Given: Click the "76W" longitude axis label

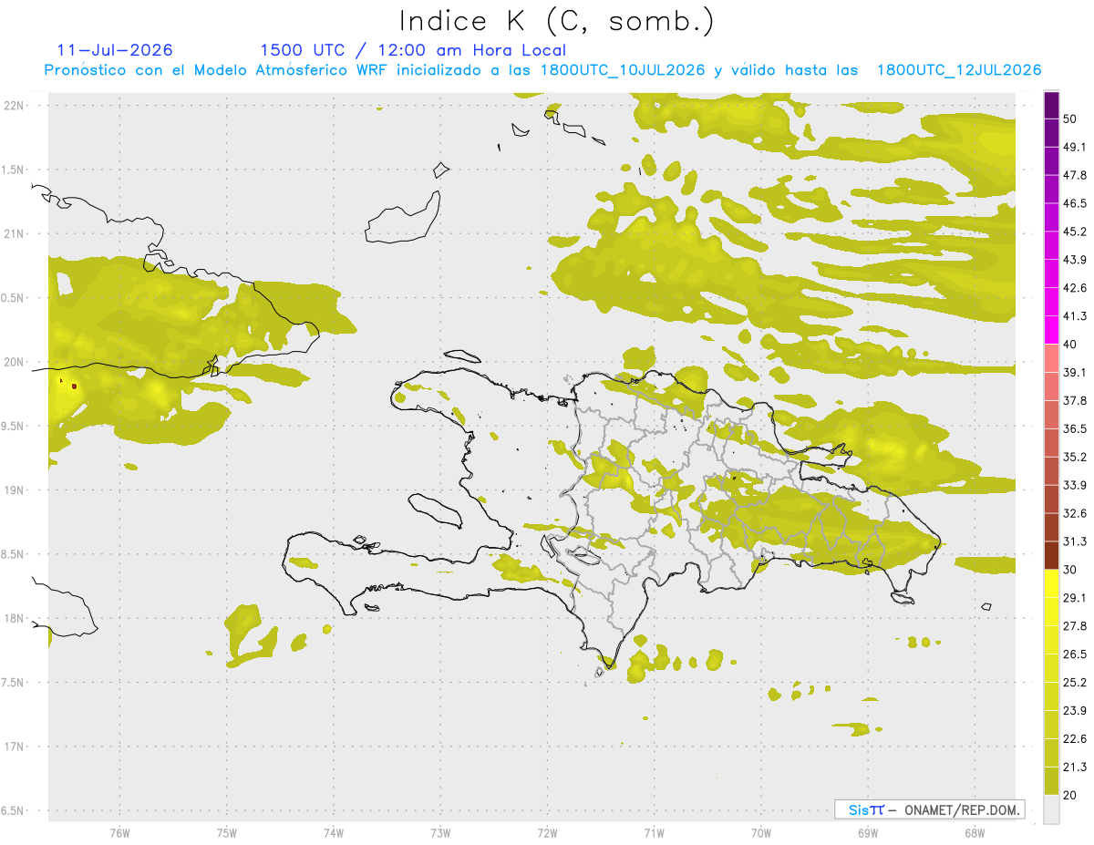Looking at the screenshot, I should [119, 832].
